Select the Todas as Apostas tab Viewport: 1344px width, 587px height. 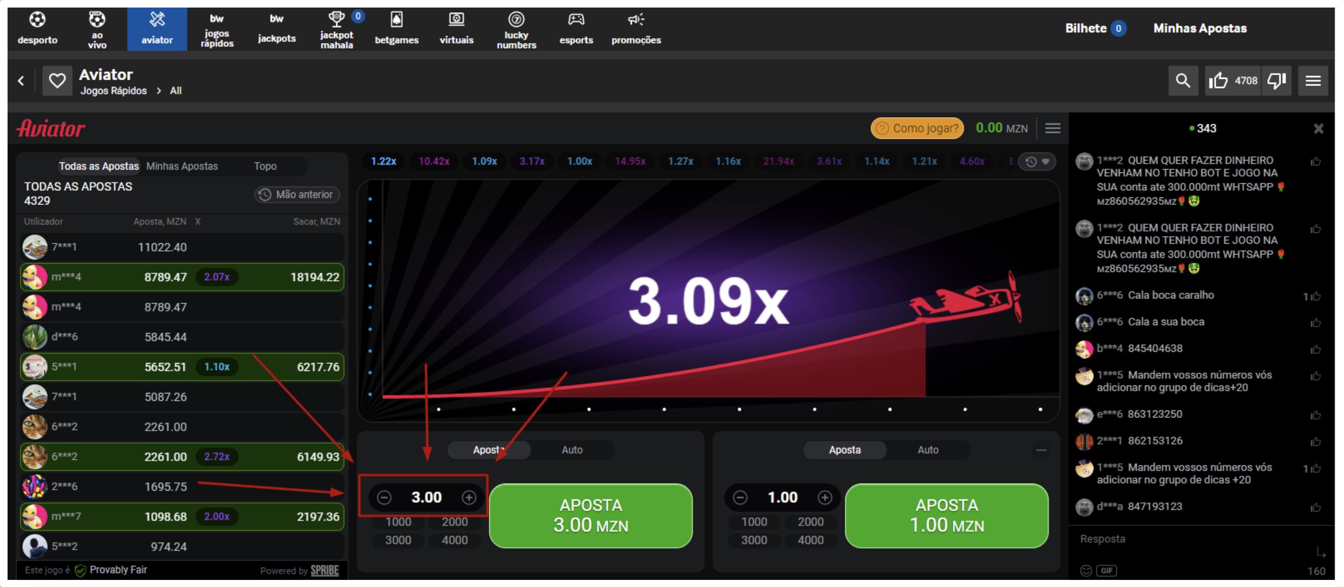click(x=99, y=166)
